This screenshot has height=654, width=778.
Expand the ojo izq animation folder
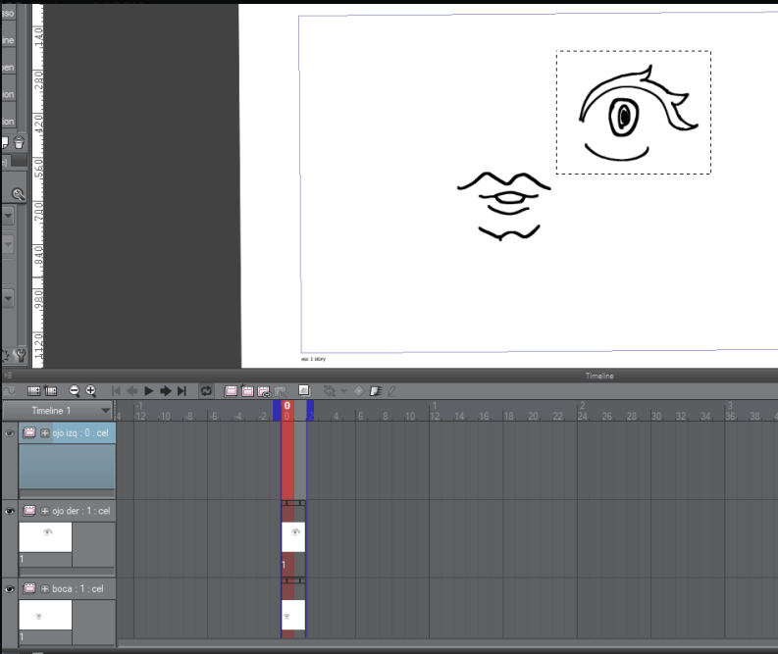pyautogui.click(x=45, y=433)
